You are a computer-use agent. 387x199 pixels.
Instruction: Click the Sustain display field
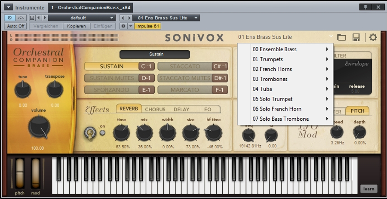pos(155,54)
